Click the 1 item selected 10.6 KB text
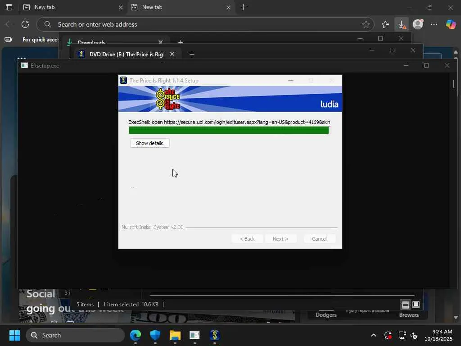This screenshot has width=461, height=346. coord(131,305)
